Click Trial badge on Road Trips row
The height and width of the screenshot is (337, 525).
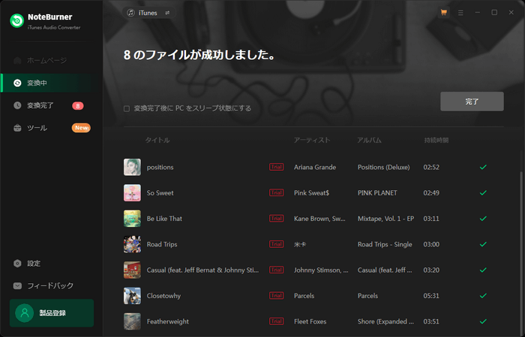tap(276, 244)
